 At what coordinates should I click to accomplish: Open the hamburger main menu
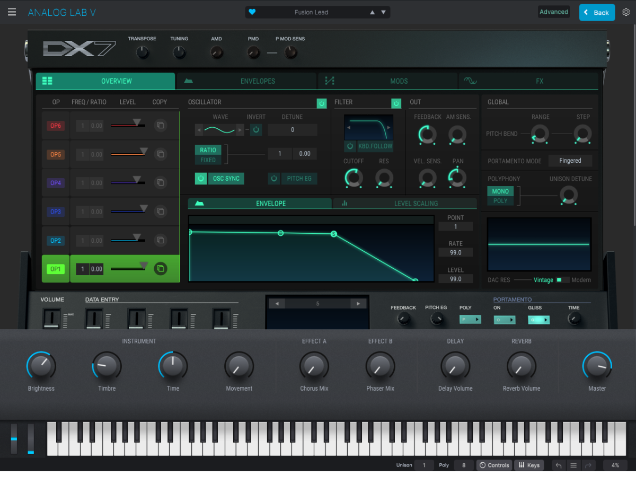pos(12,12)
